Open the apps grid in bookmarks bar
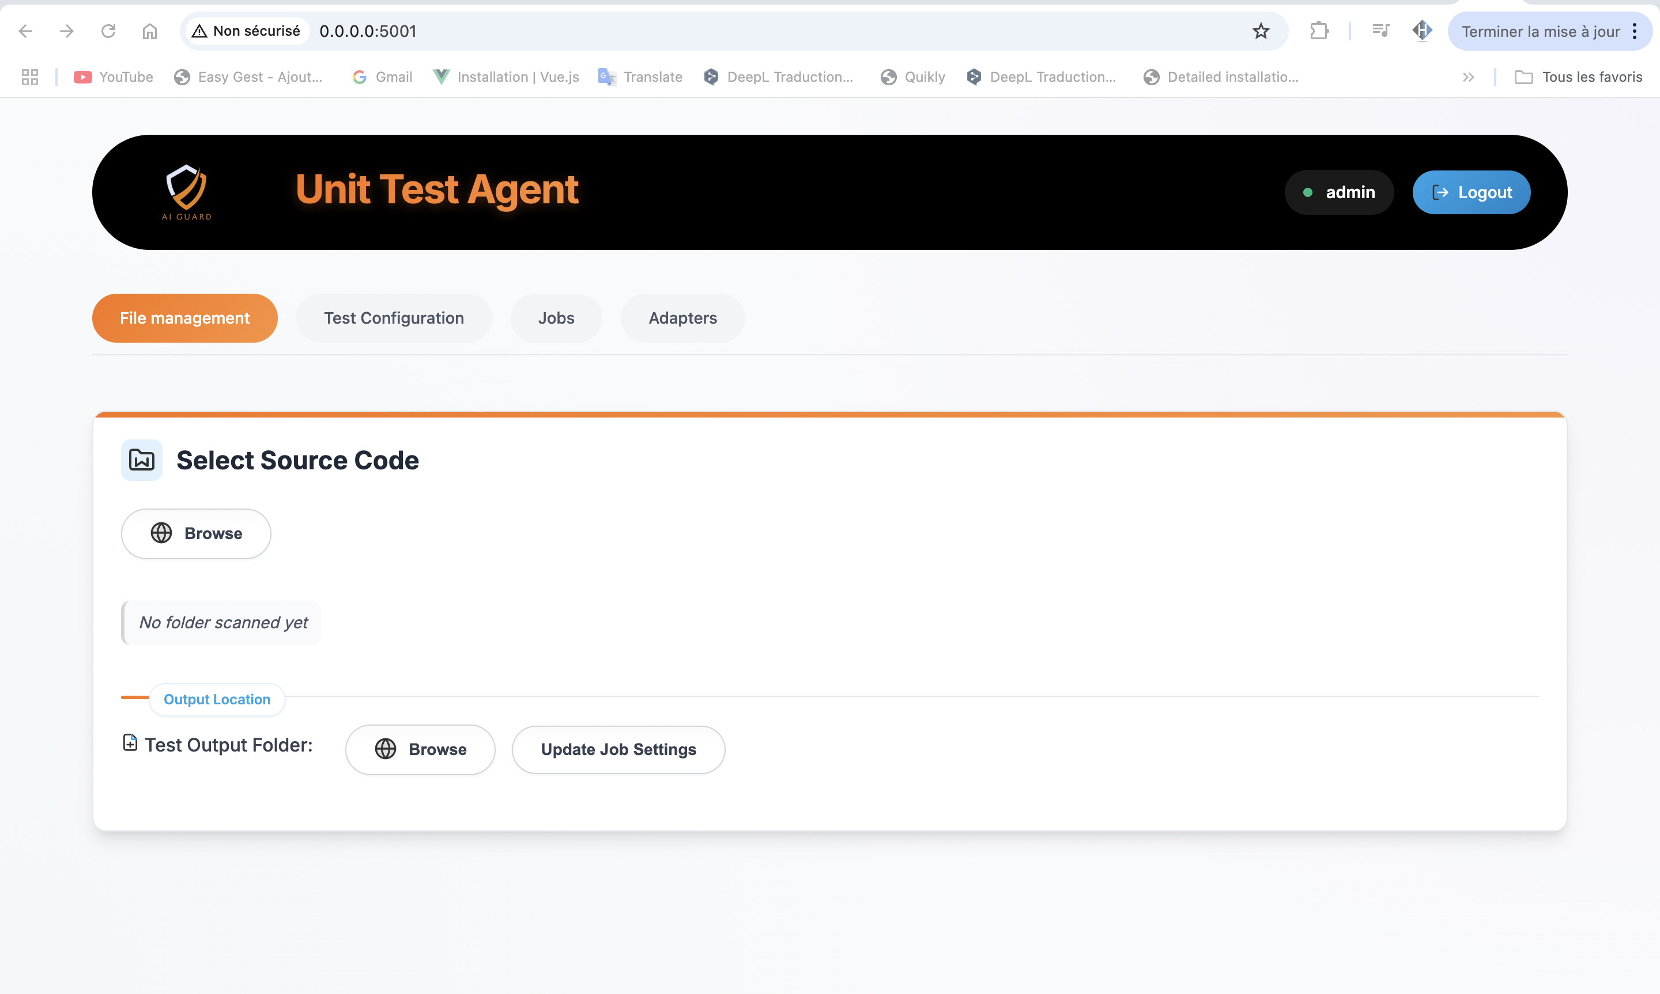Image resolution: width=1660 pixels, height=994 pixels. pos(29,77)
